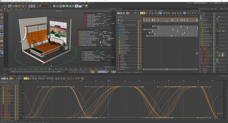228x123 pixels.
Task: Open the MoGraph menu
Action: click(x=36, y=3)
